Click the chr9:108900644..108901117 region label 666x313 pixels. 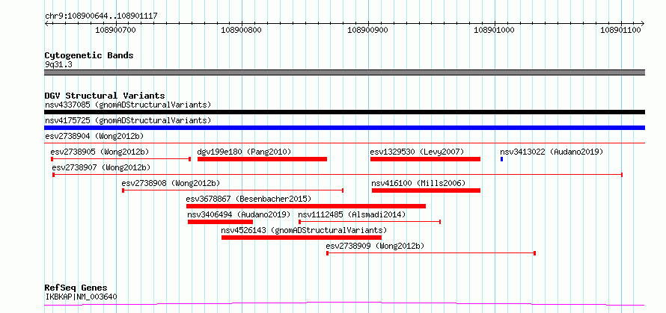101,16
